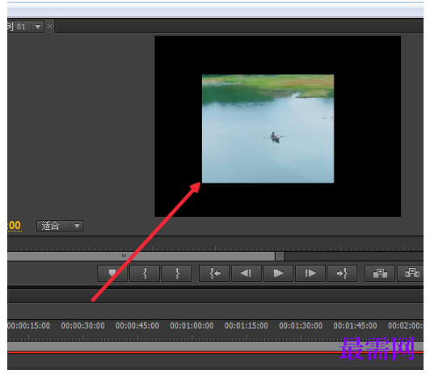Click timeline ruler at 00:00:30:00
The height and width of the screenshot is (374, 430).
(82, 325)
